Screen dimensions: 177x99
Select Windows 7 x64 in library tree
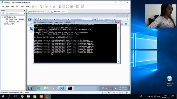click(x=14, y=22)
